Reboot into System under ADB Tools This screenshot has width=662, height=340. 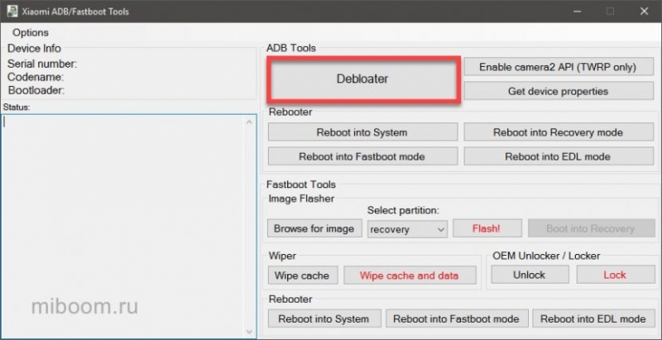pyautogui.click(x=362, y=132)
